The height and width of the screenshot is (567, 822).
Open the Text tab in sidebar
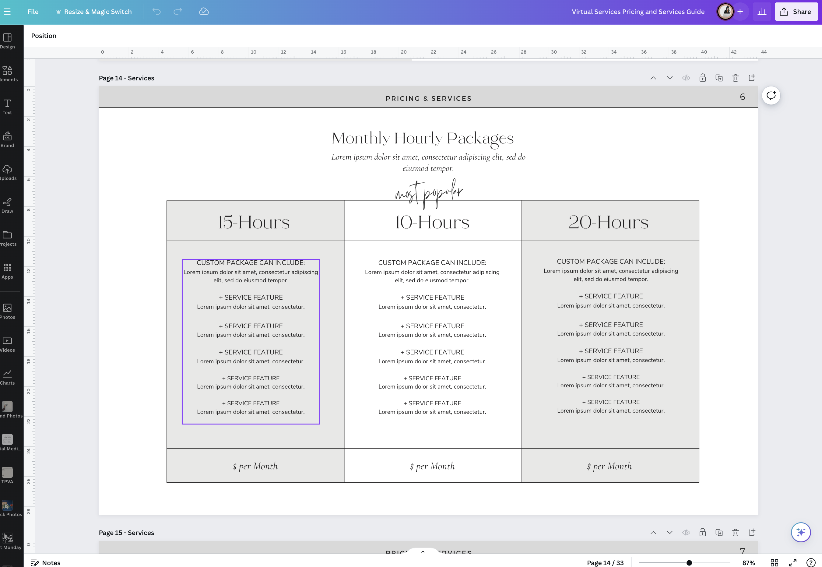(7, 107)
